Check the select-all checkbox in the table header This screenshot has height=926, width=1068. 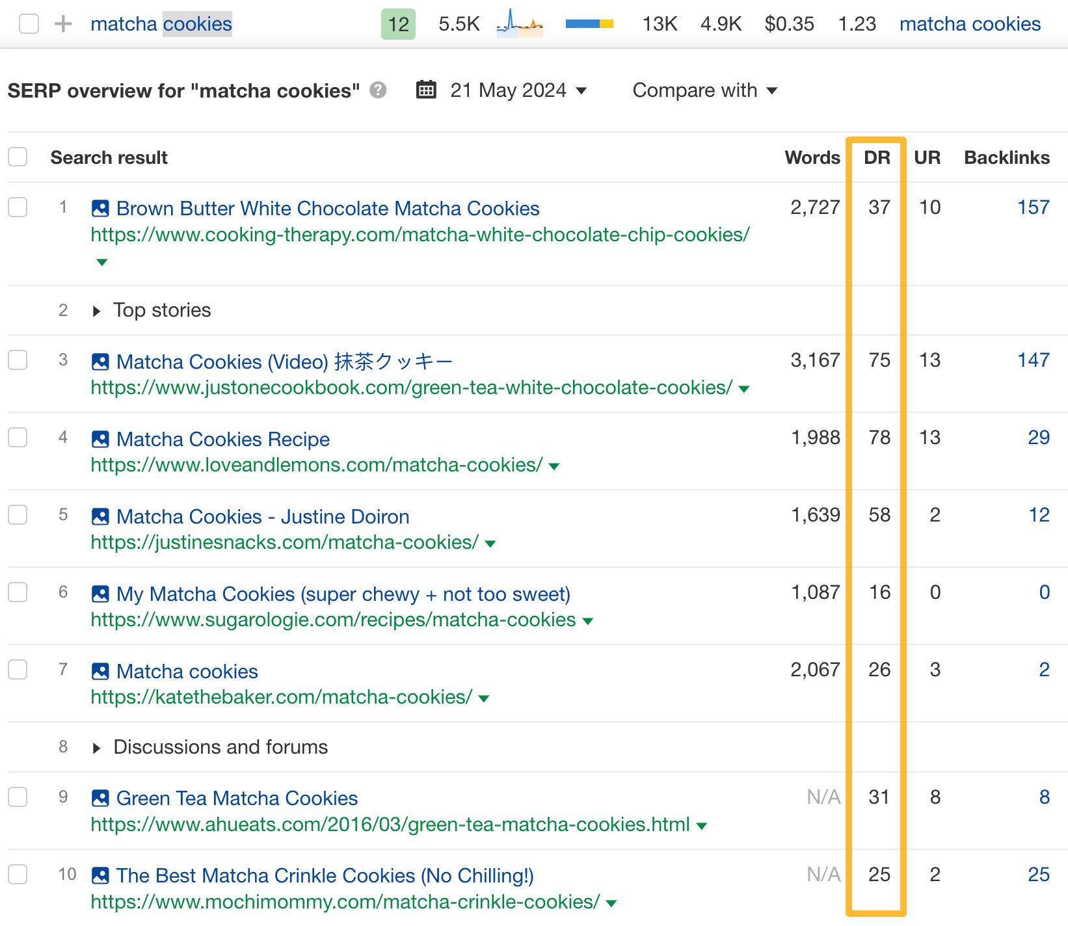click(x=18, y=157)
